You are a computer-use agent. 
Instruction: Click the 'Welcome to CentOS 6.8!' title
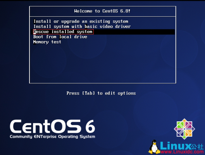(102, 11)
